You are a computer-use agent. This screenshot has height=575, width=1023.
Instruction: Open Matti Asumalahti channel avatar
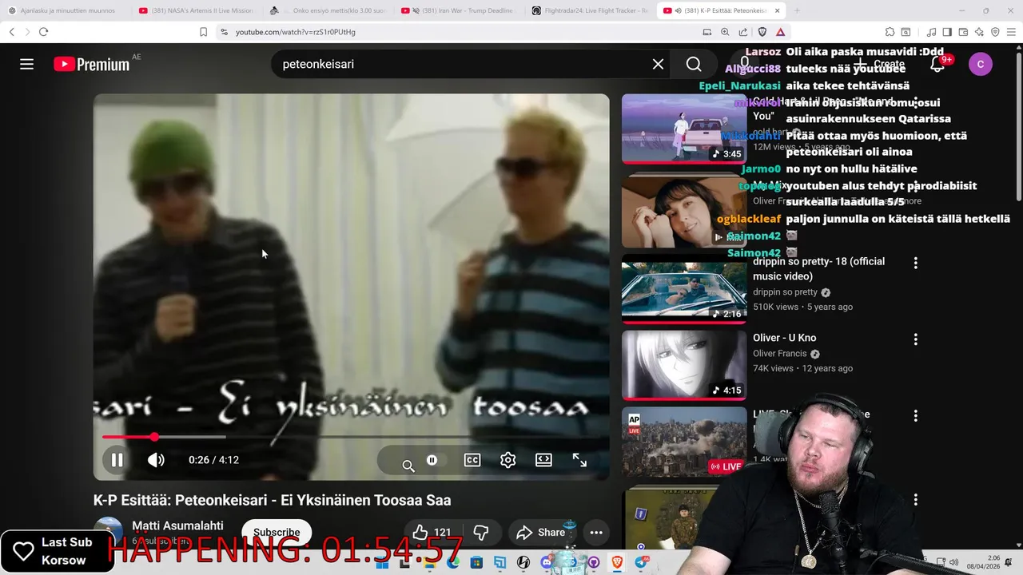point(108,532)
